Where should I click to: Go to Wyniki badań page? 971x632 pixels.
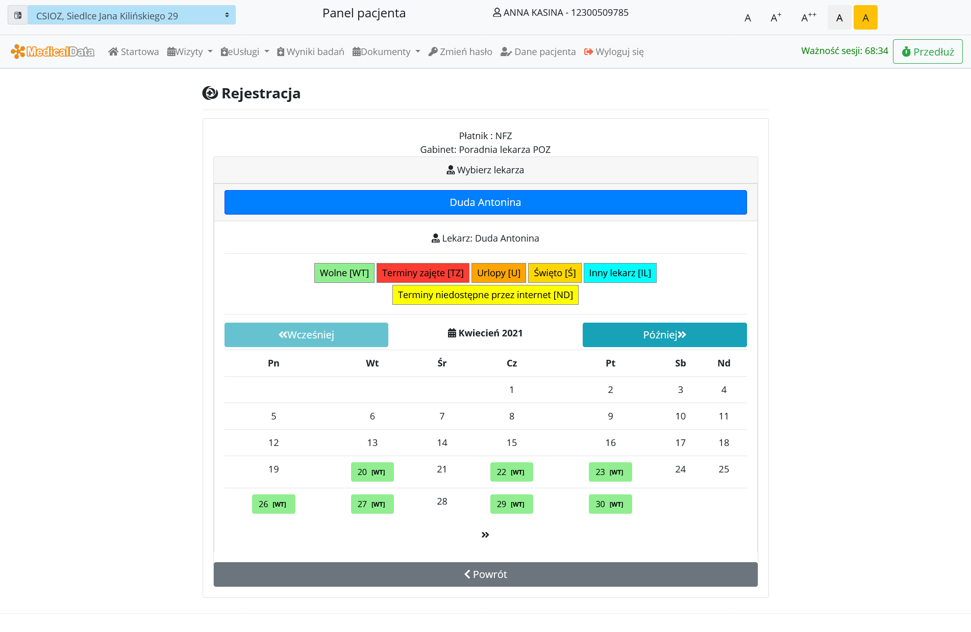(310, 51)
